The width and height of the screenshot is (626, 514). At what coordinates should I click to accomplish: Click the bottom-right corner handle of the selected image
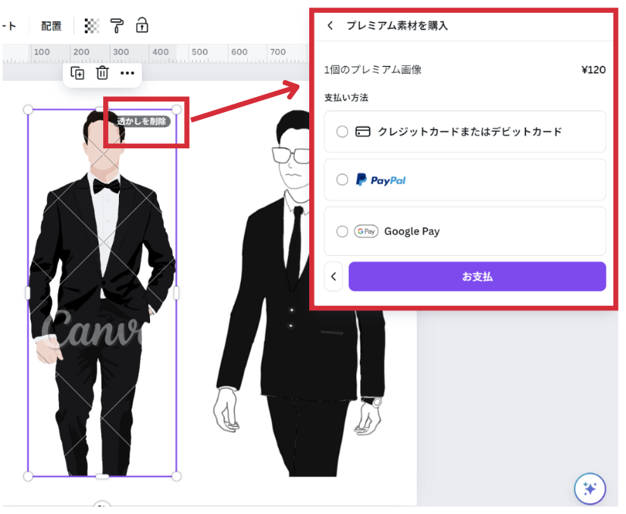[177, 476]
